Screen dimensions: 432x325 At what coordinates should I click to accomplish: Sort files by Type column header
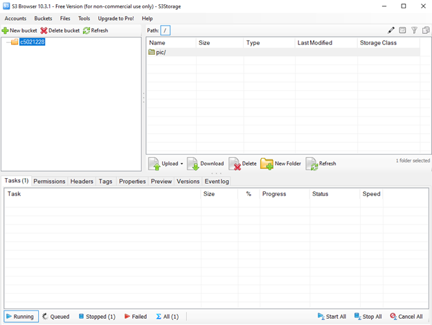click(x=269, y=43)
